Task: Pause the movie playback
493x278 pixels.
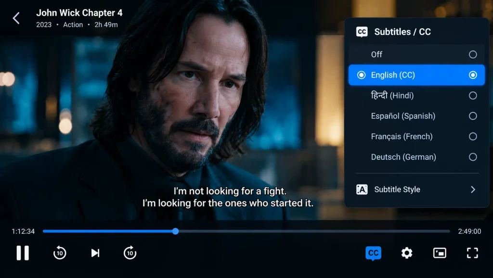Action: (23, 253)
